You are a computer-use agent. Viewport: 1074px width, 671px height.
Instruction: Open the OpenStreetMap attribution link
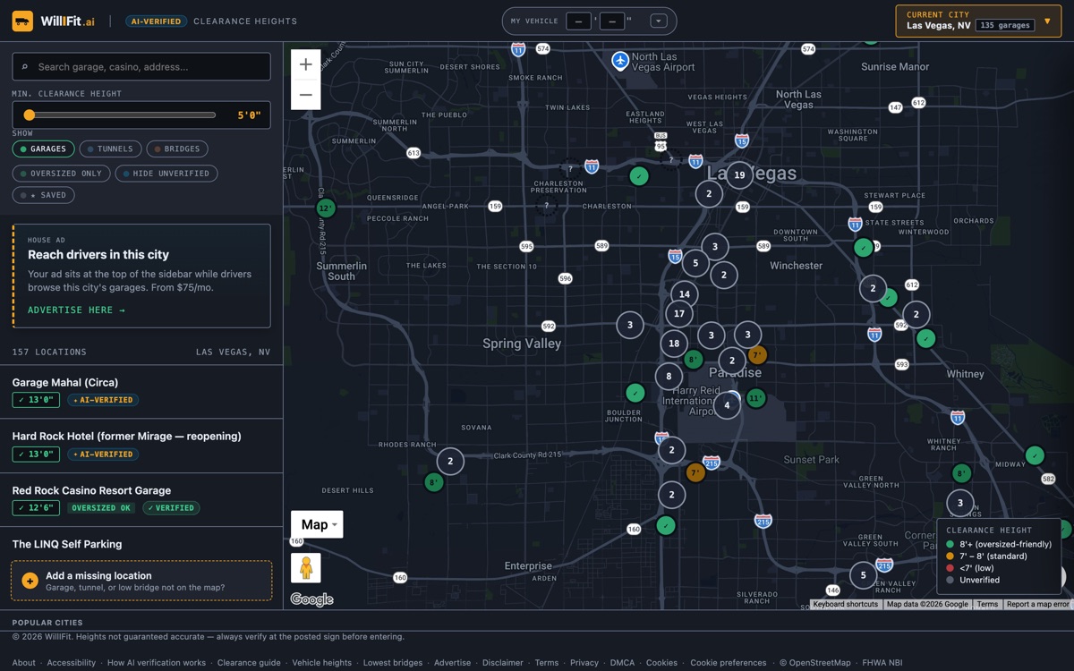[815, 663]
